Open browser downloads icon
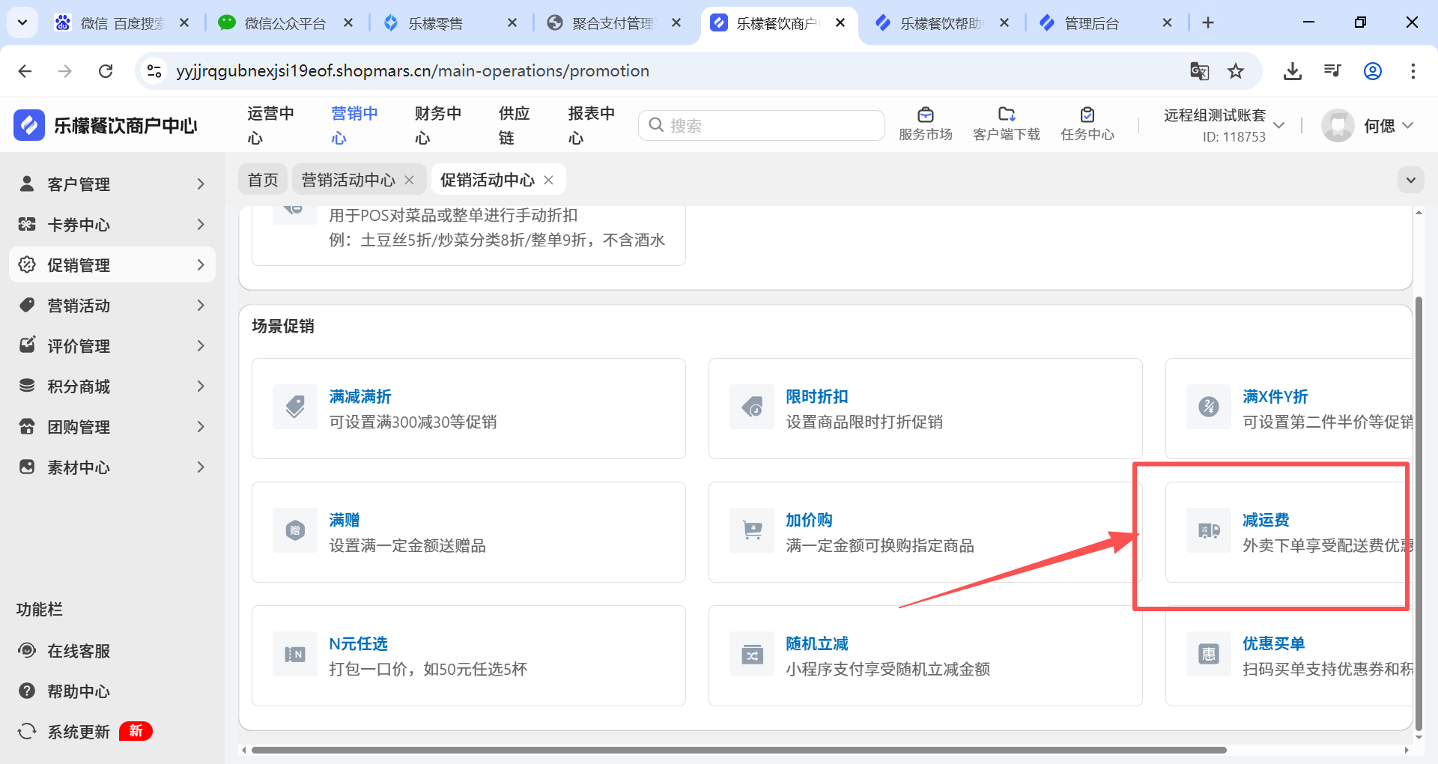 pos(1292,71)
